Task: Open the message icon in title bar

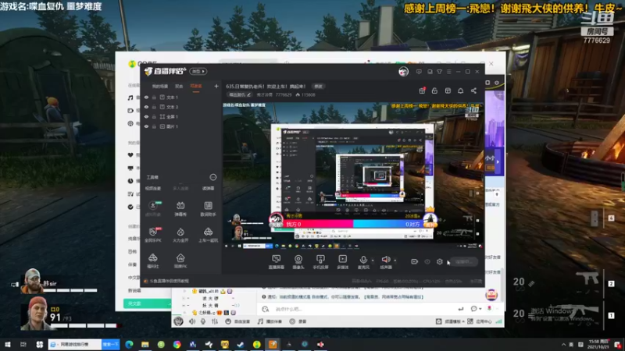Action: coord(419,72)
